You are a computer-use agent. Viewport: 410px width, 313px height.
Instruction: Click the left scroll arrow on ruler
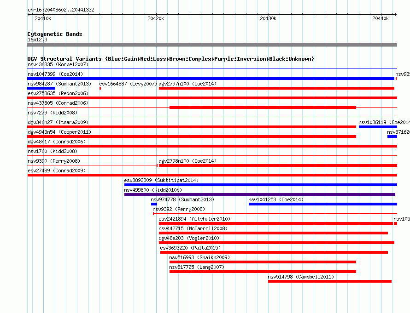[x=29, y=15]
